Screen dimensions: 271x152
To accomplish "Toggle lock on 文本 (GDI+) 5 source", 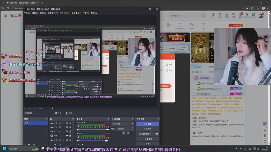I will coord(70,123).
